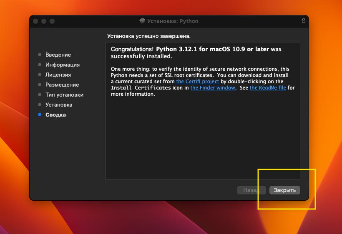Screen dimensions: 342x234
Task: Select the Тип установки step
Action: tap(64, 95)
